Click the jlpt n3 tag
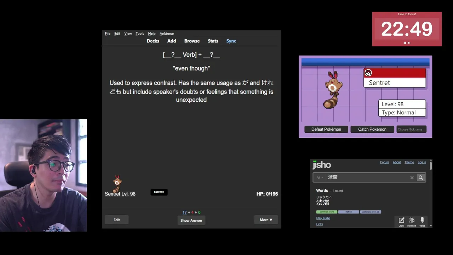The image size is (453, 255). pos(349,212)
